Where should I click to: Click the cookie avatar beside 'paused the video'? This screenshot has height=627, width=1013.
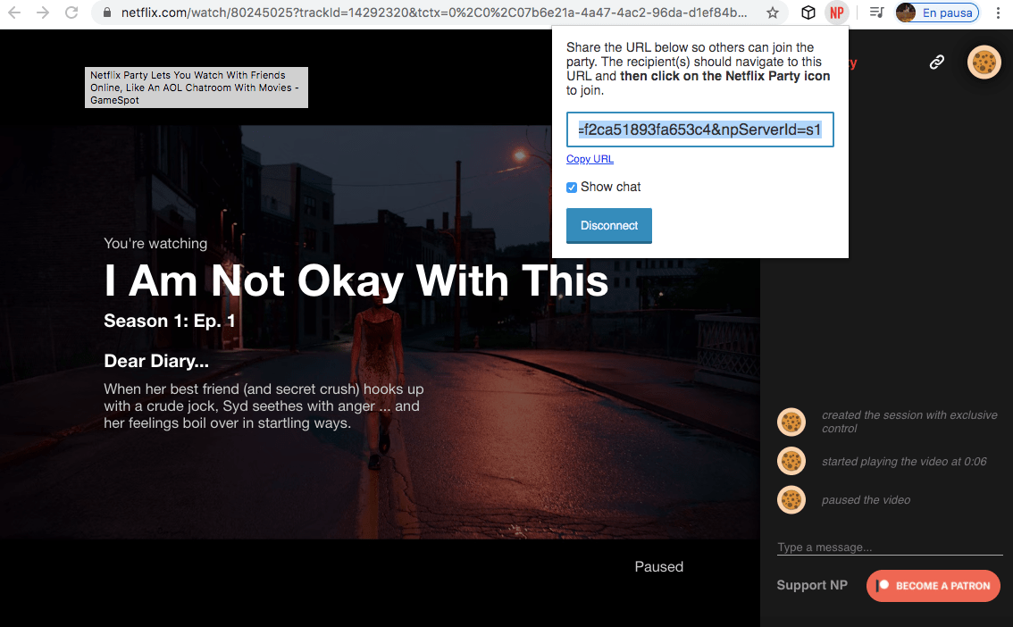(x=791, y=500)
